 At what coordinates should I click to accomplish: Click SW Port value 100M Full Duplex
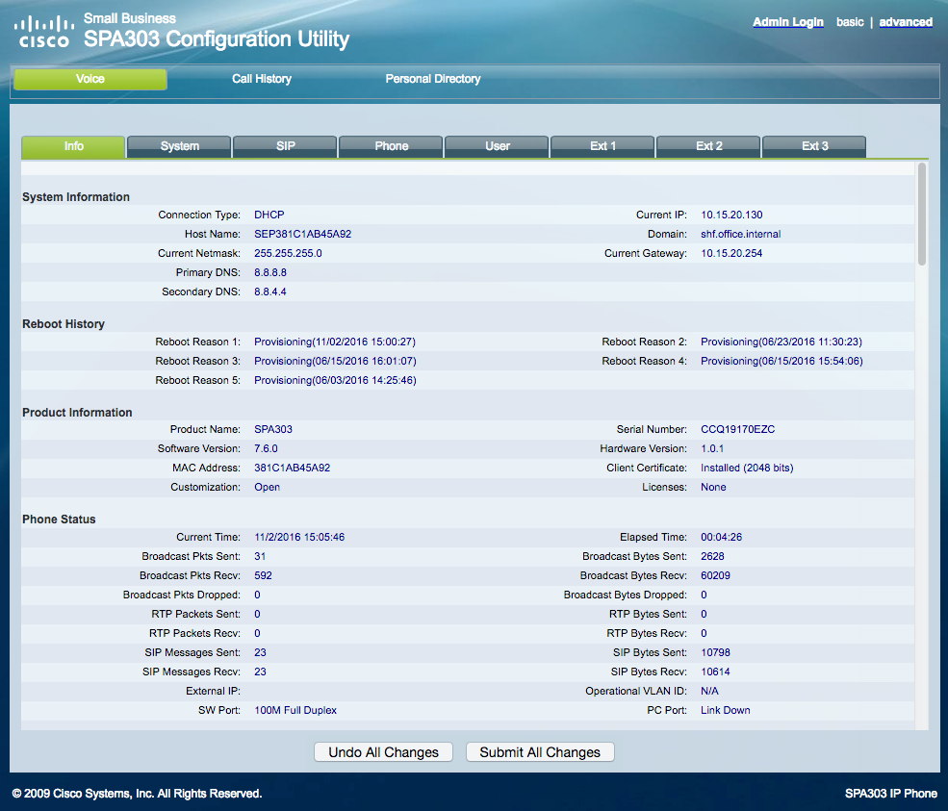[295, 711]
